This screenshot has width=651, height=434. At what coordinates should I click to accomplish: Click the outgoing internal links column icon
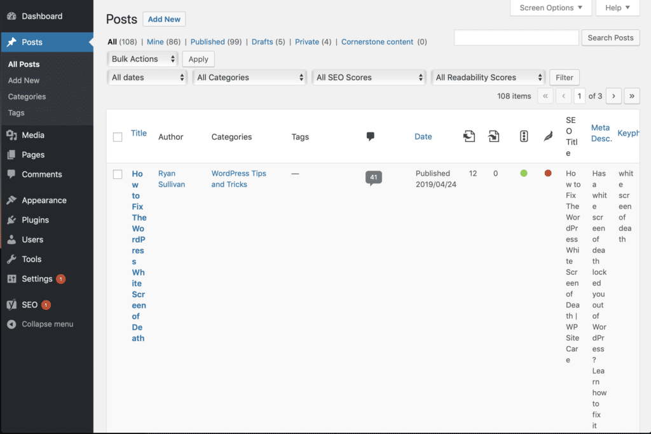tap(469, 136)
